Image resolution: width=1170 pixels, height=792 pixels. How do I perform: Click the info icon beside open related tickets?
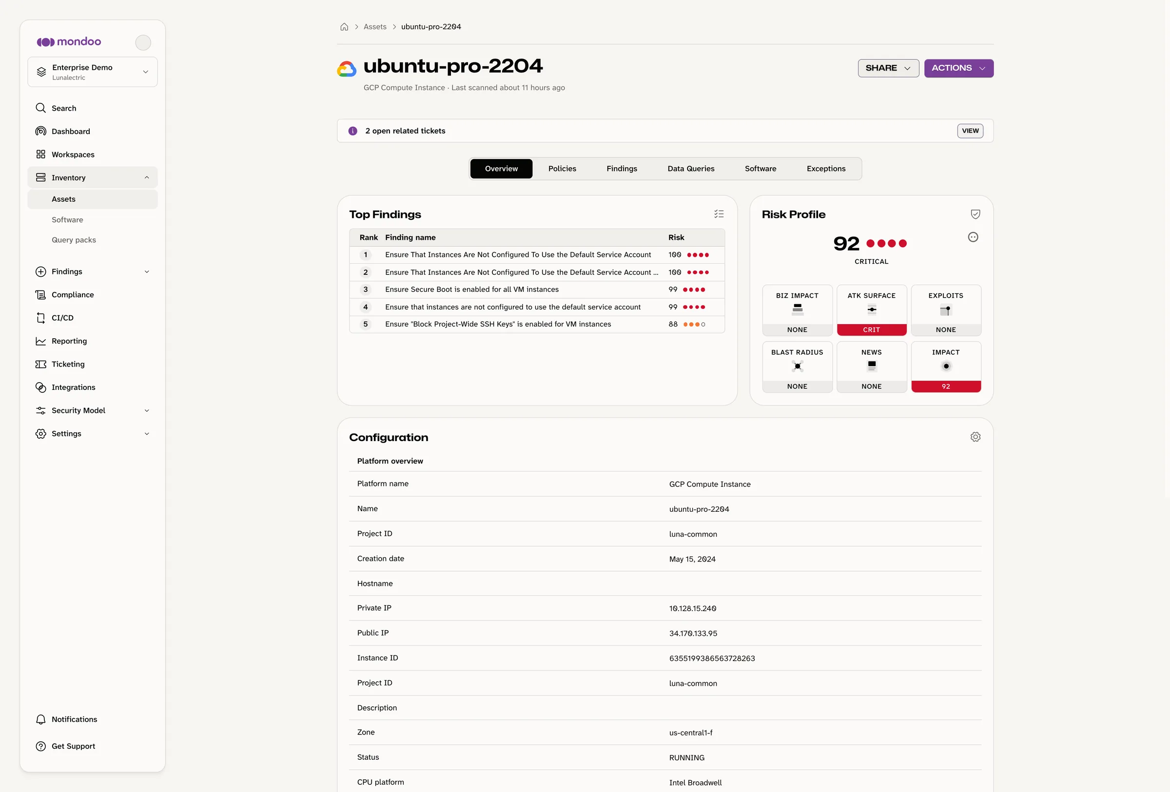pyautogui.click(x=353, y=131)
